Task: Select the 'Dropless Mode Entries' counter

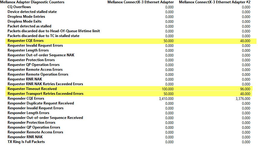Action: point(26,17)
